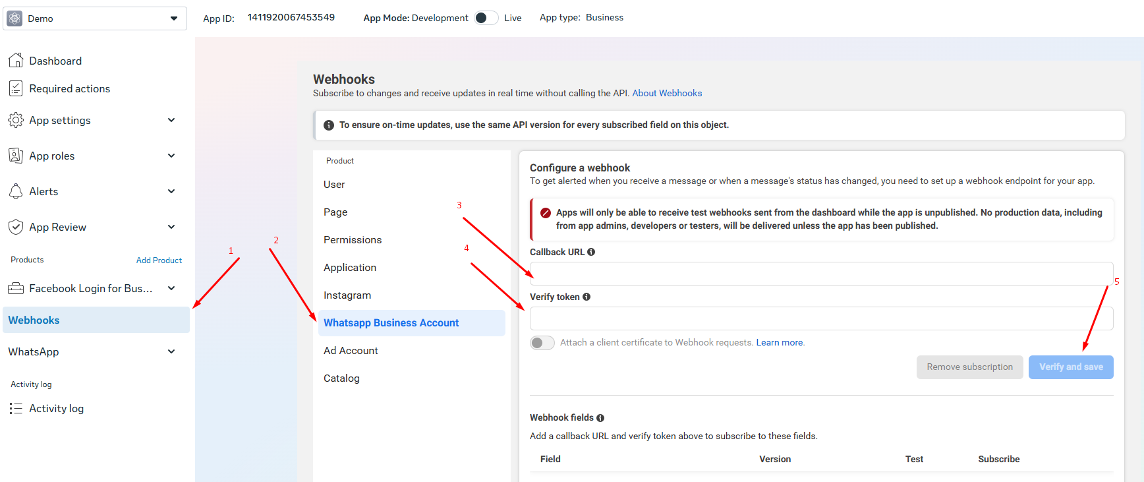Click the Activity log list icon
Viewport: 1144px width, 482px height.
(x=16, y=408)
